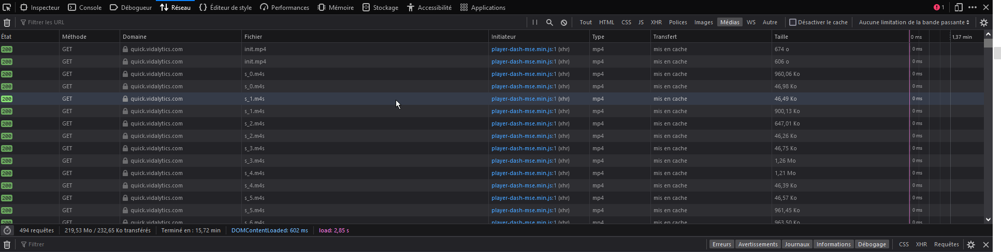Open the request blocking panel
Screen dimensions: 1001x252
pos(564,22)
